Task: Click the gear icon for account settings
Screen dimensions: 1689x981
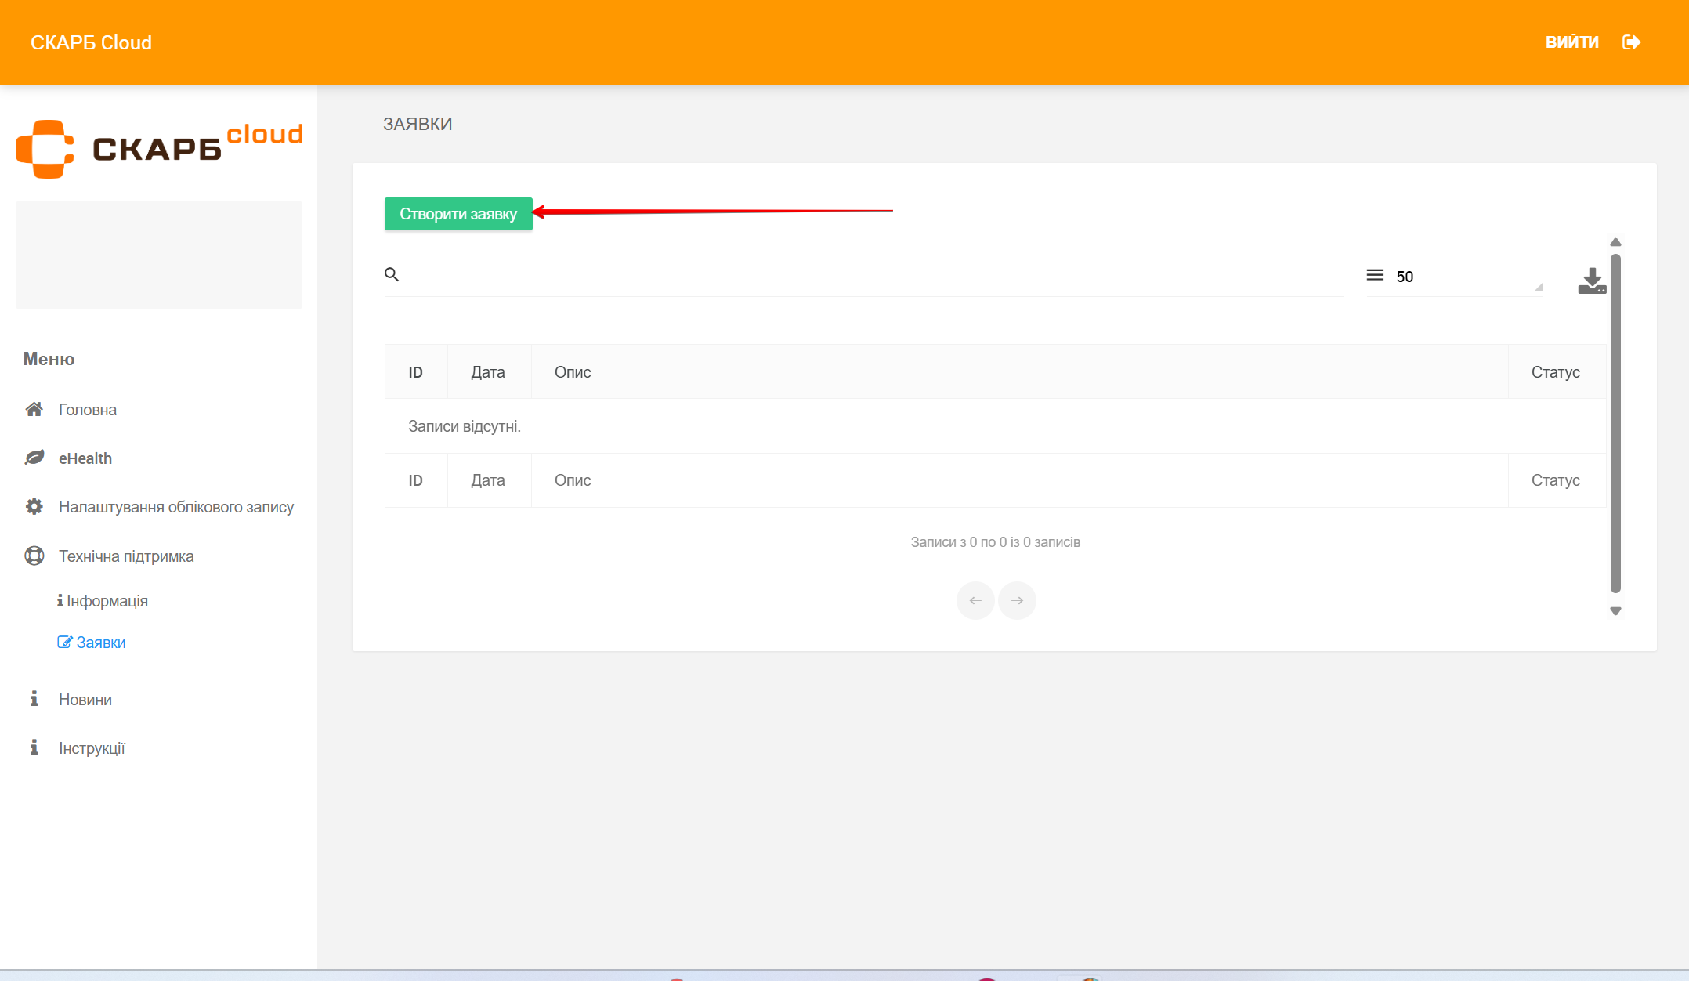Action: click(34, 506)
